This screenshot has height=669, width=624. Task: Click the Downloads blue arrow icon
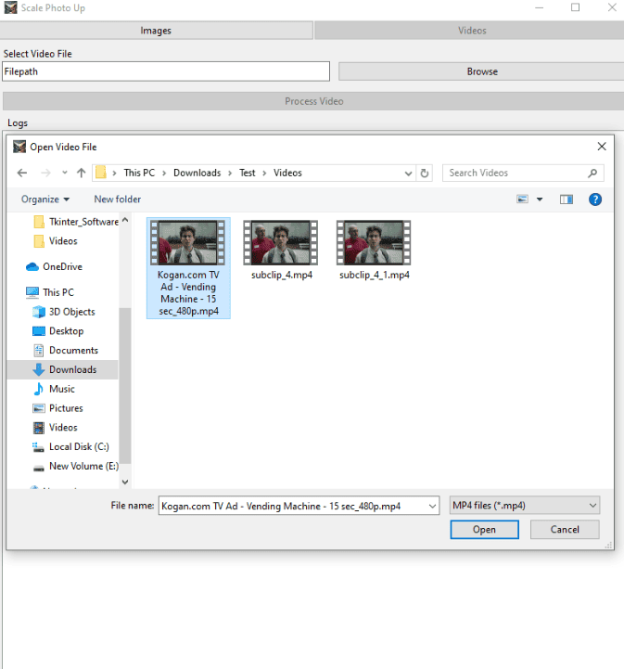[x=39, y=370]
